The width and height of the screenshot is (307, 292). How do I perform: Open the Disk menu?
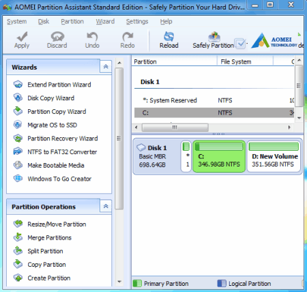coord(44,21)
